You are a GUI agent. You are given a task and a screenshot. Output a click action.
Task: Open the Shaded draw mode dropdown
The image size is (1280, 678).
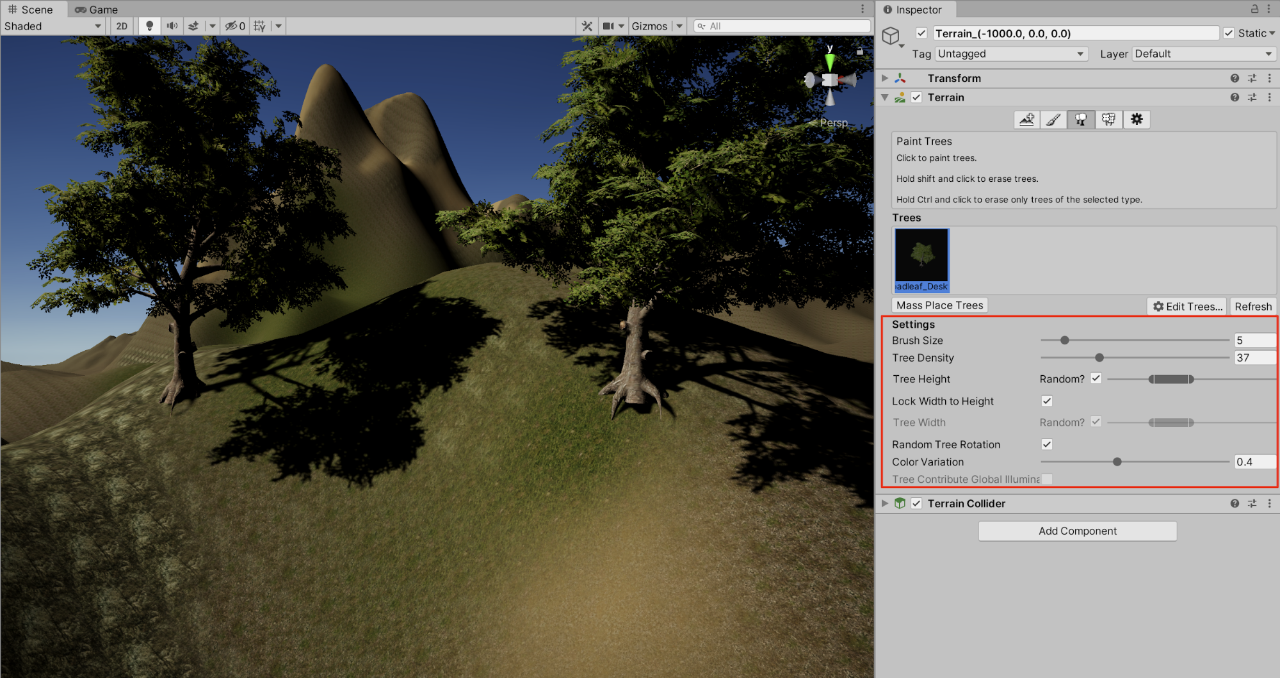click(x=53, y=26)
